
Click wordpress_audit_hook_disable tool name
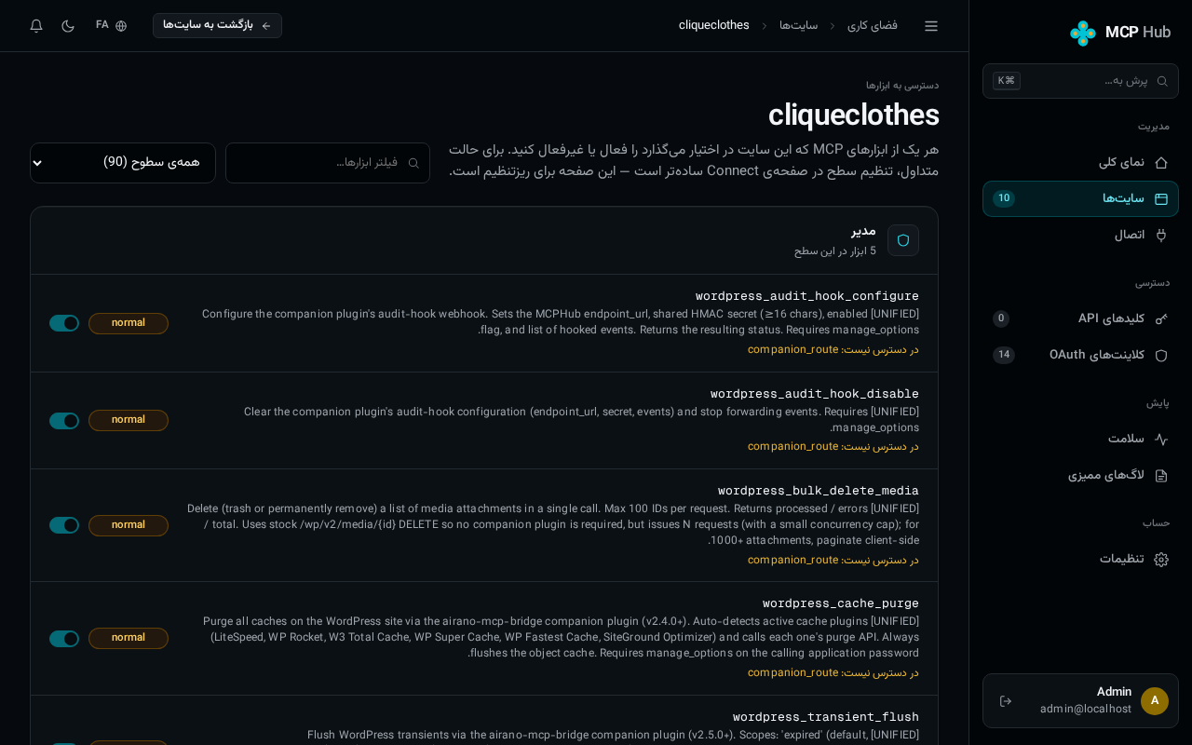click(x=815, y=394)
